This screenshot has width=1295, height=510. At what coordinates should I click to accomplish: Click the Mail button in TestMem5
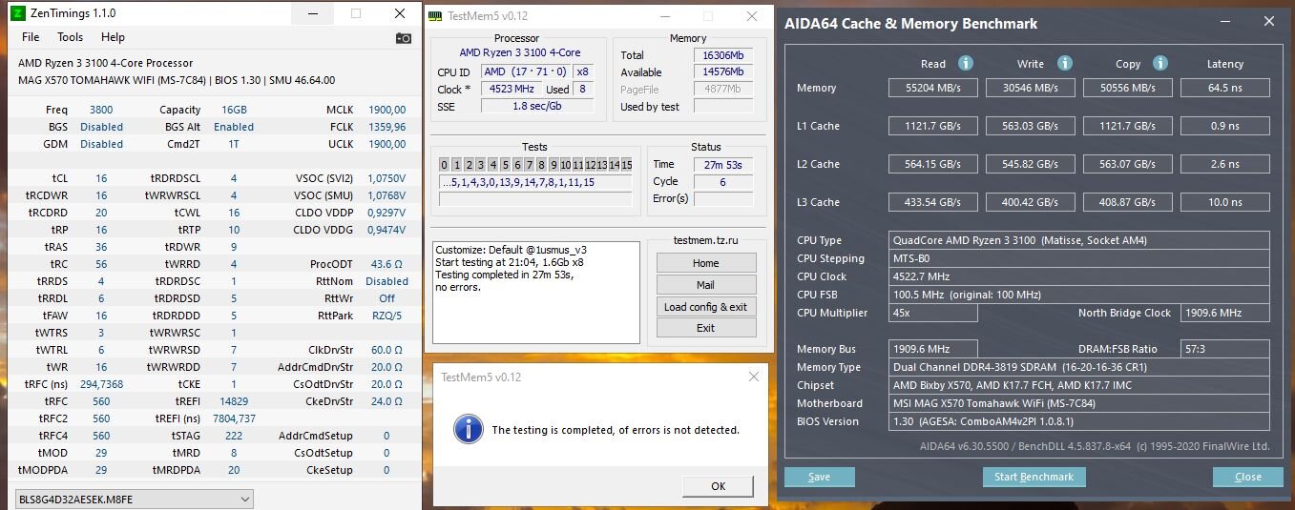(706, 285)
